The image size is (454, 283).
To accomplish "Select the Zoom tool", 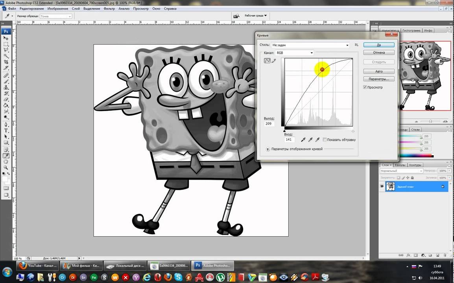I will (x=6, y=167).
